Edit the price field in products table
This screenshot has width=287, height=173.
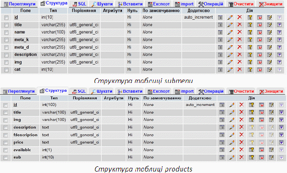pyautogui.click(x=232, y=142)
